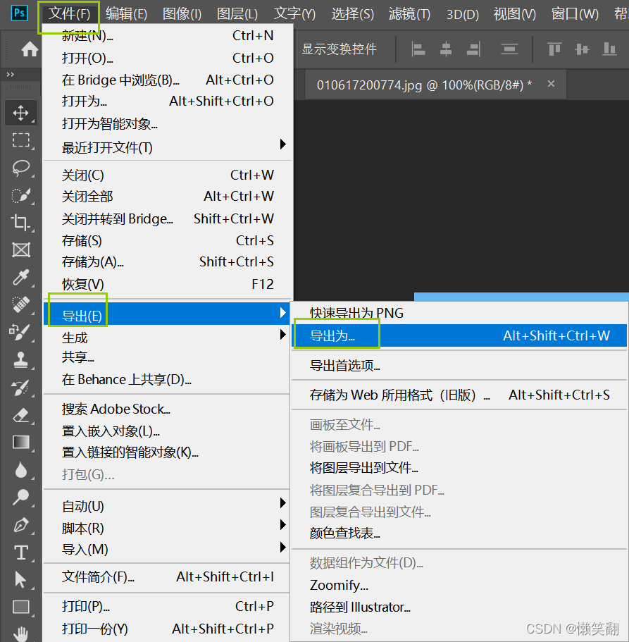
Task: Select the Eyedropper tool
Action: pos(21,277)
